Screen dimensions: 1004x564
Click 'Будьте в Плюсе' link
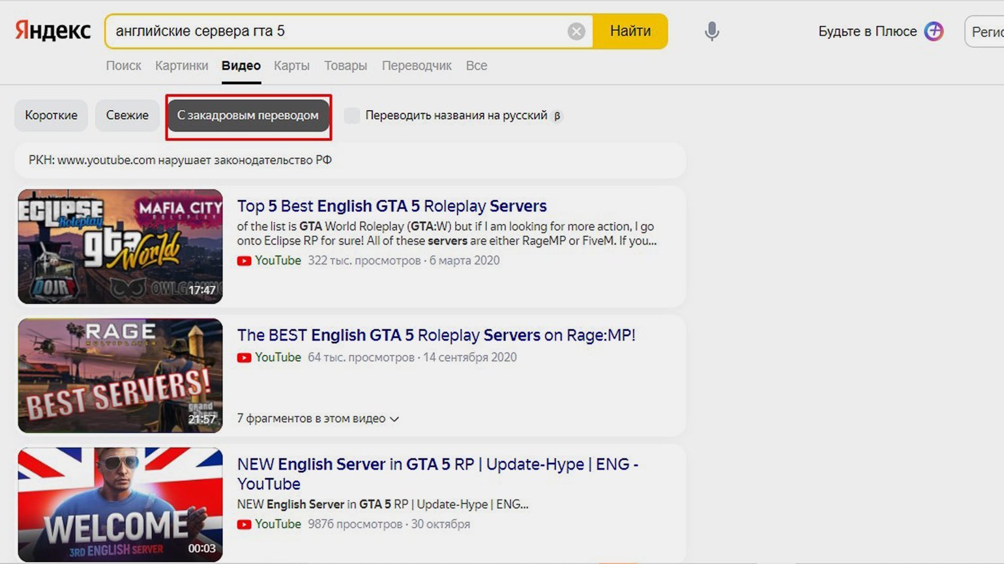tap(867, 31)
